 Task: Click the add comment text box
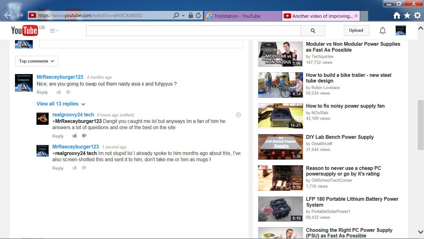point(141,44)
